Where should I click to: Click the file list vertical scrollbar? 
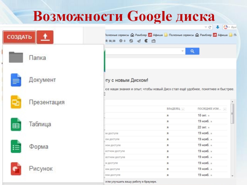click(232, 114)
